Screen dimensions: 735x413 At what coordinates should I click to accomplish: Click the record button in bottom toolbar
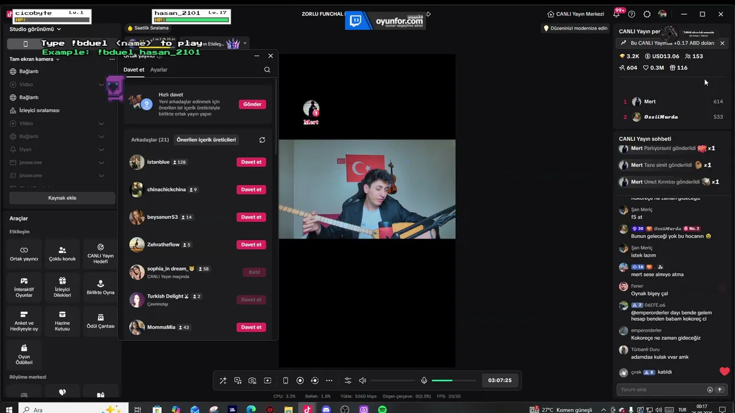[300, 380]
